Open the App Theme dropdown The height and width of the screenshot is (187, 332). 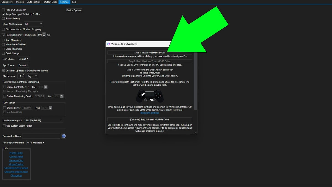[x=23, y=65]
